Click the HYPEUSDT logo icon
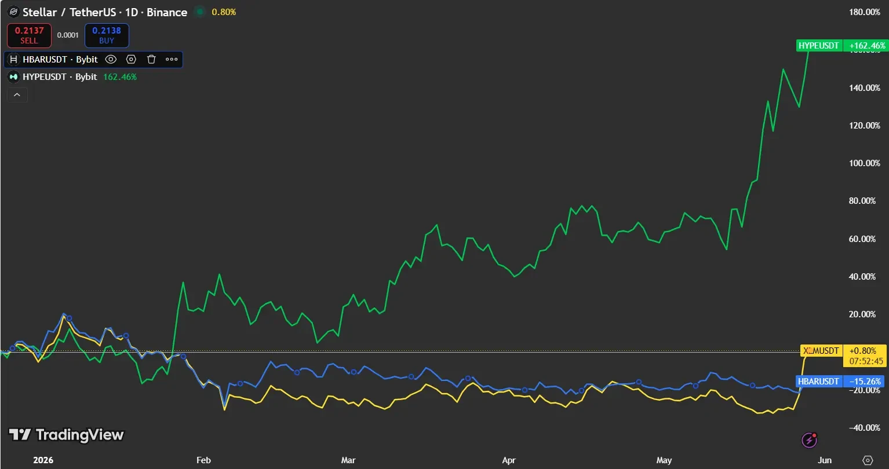 (14, 76)
